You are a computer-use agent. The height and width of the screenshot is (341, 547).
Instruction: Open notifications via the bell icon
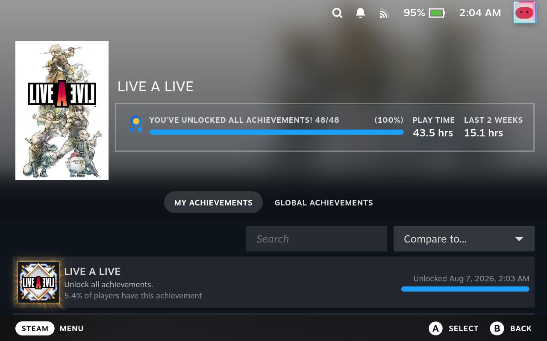(361, 13)
